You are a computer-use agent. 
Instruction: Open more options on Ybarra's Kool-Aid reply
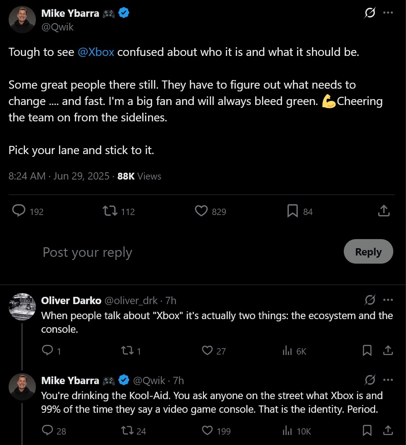[x=388, y=380]
